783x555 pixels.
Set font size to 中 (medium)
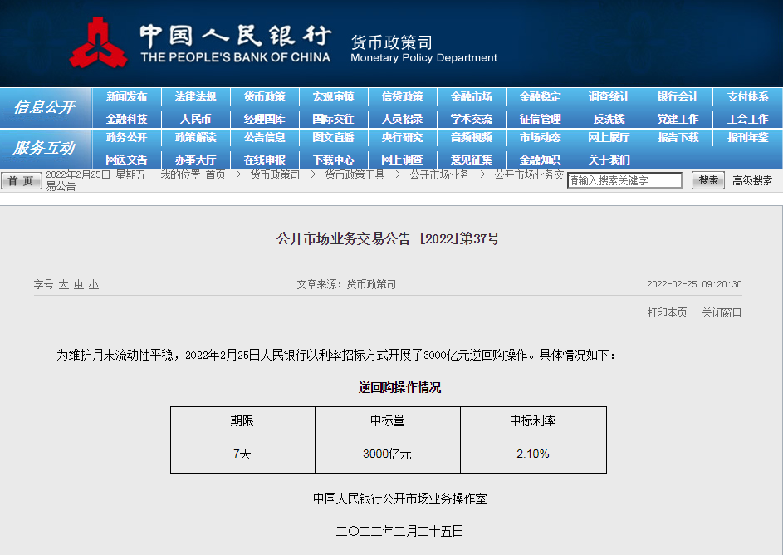pyautogui.click(x=79, y=284)
